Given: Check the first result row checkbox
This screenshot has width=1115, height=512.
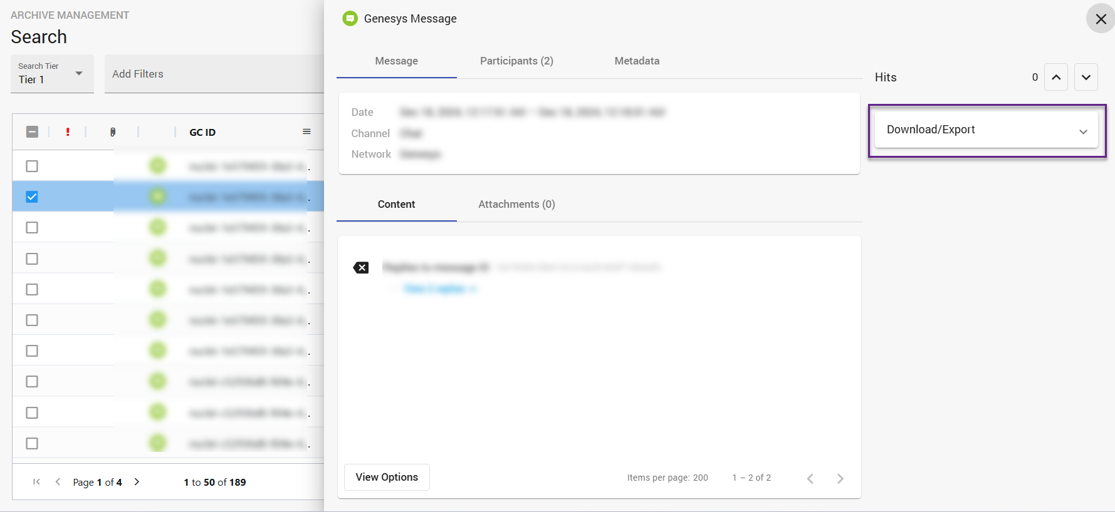Looking at the screenshot, I should coord(32,166).
